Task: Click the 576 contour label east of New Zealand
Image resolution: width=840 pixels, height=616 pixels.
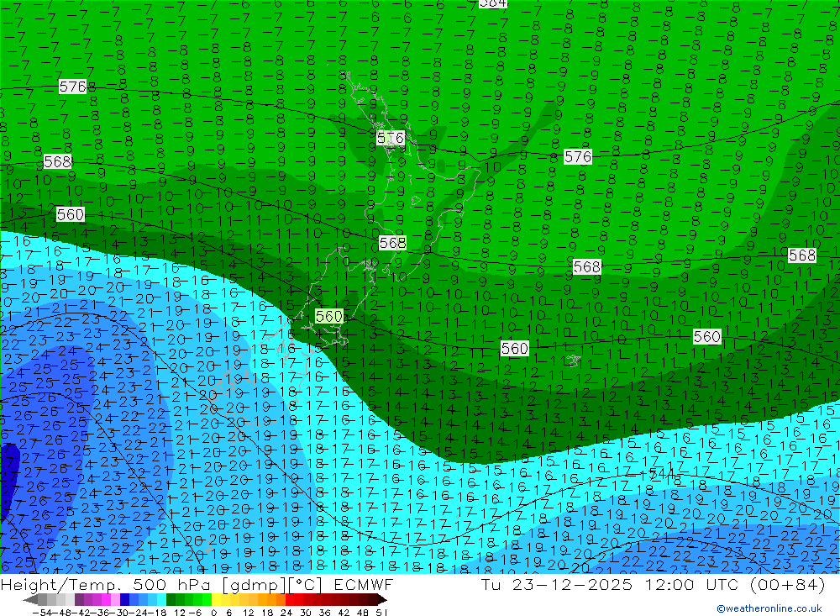Action: pos(578,156)
